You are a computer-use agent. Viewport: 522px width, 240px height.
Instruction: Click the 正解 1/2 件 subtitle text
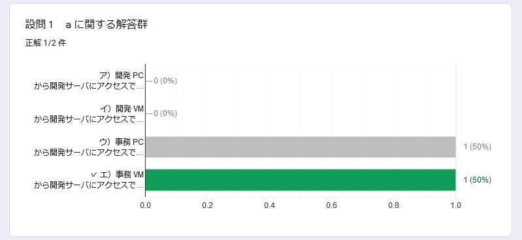[x=46, y=43]
